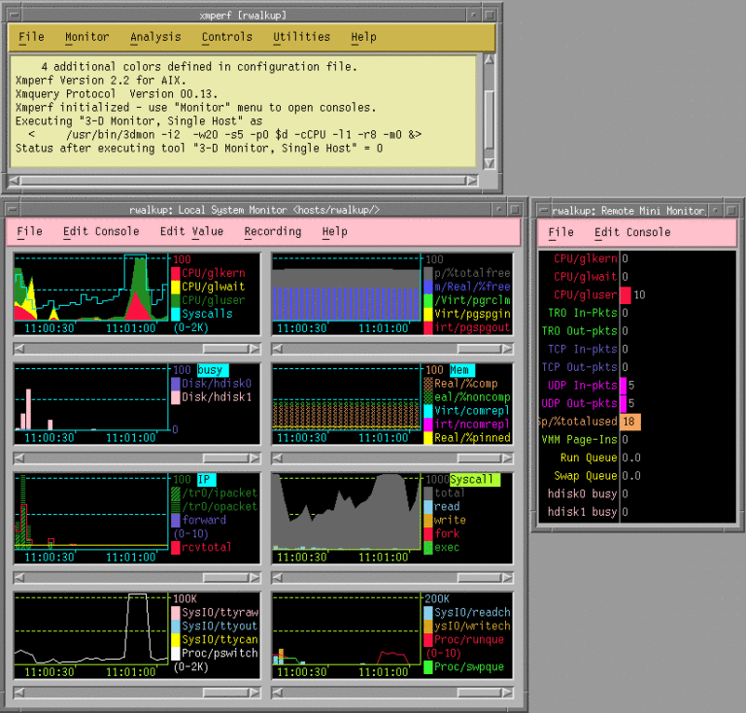Open the Monitor menu in xmperf
The image size is (746, 713).
point(86,37)
